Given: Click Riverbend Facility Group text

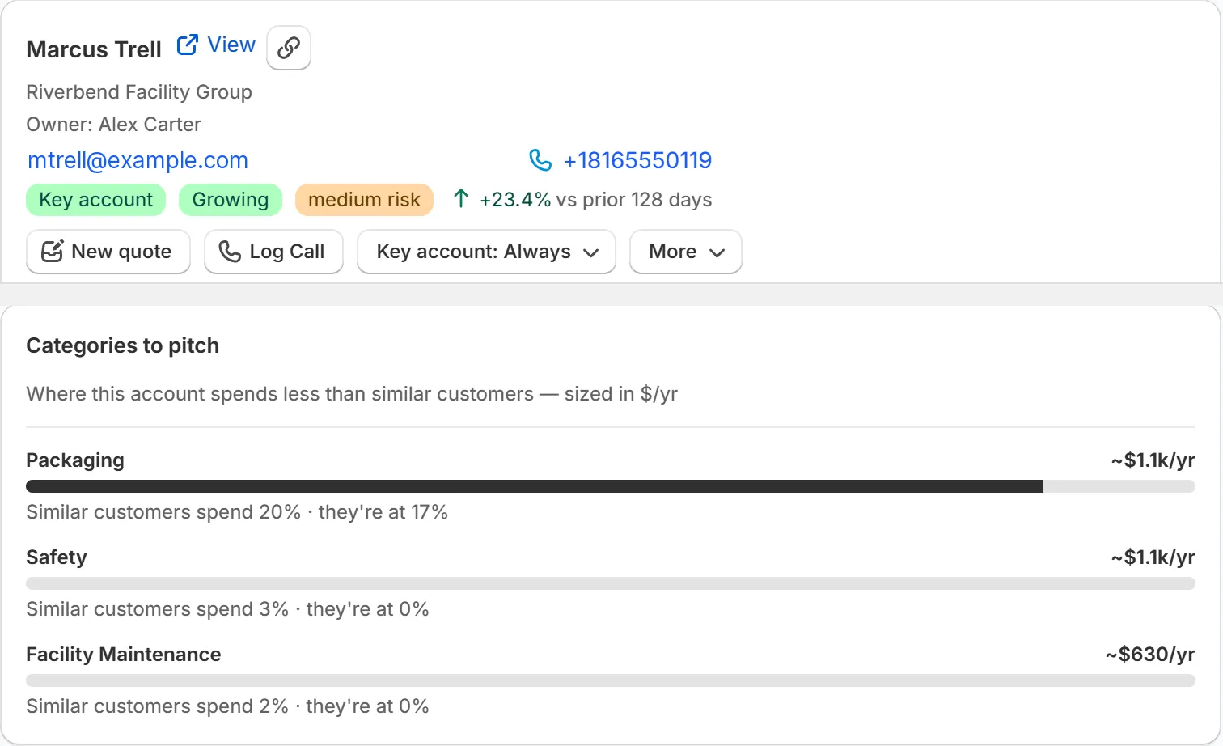Looking at the screenshot, I should 139,92.
